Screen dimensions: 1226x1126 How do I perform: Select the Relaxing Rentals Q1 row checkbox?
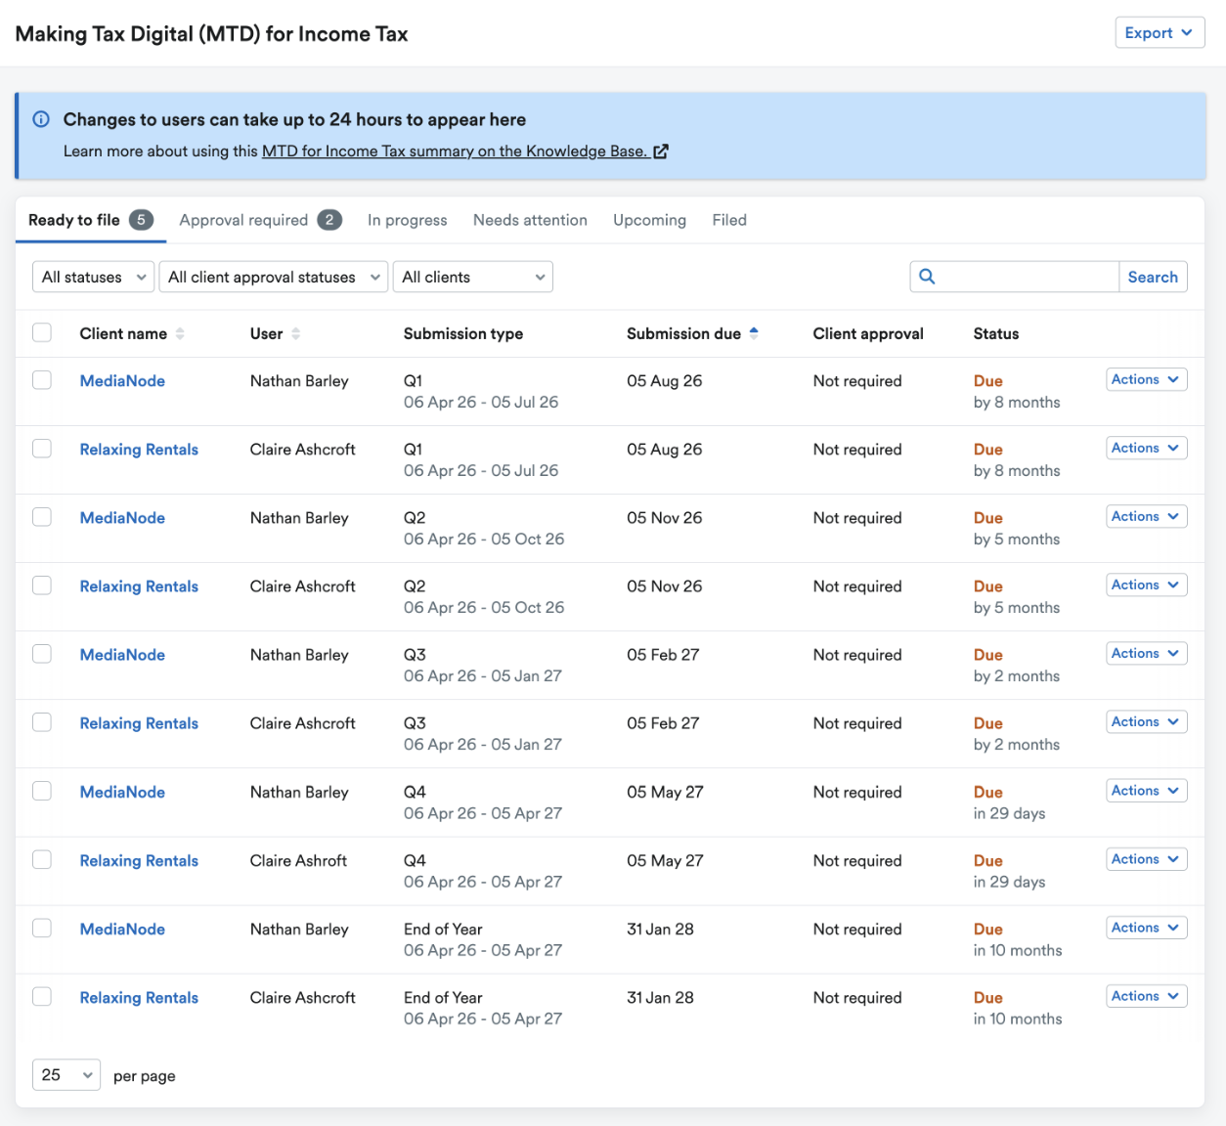42,448
